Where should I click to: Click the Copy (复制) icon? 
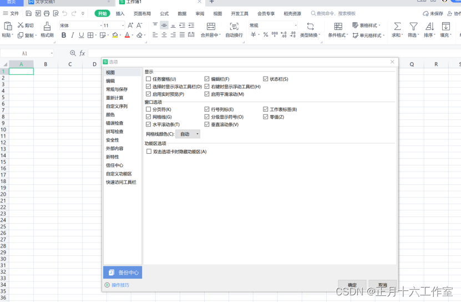[x=21, y=36]
